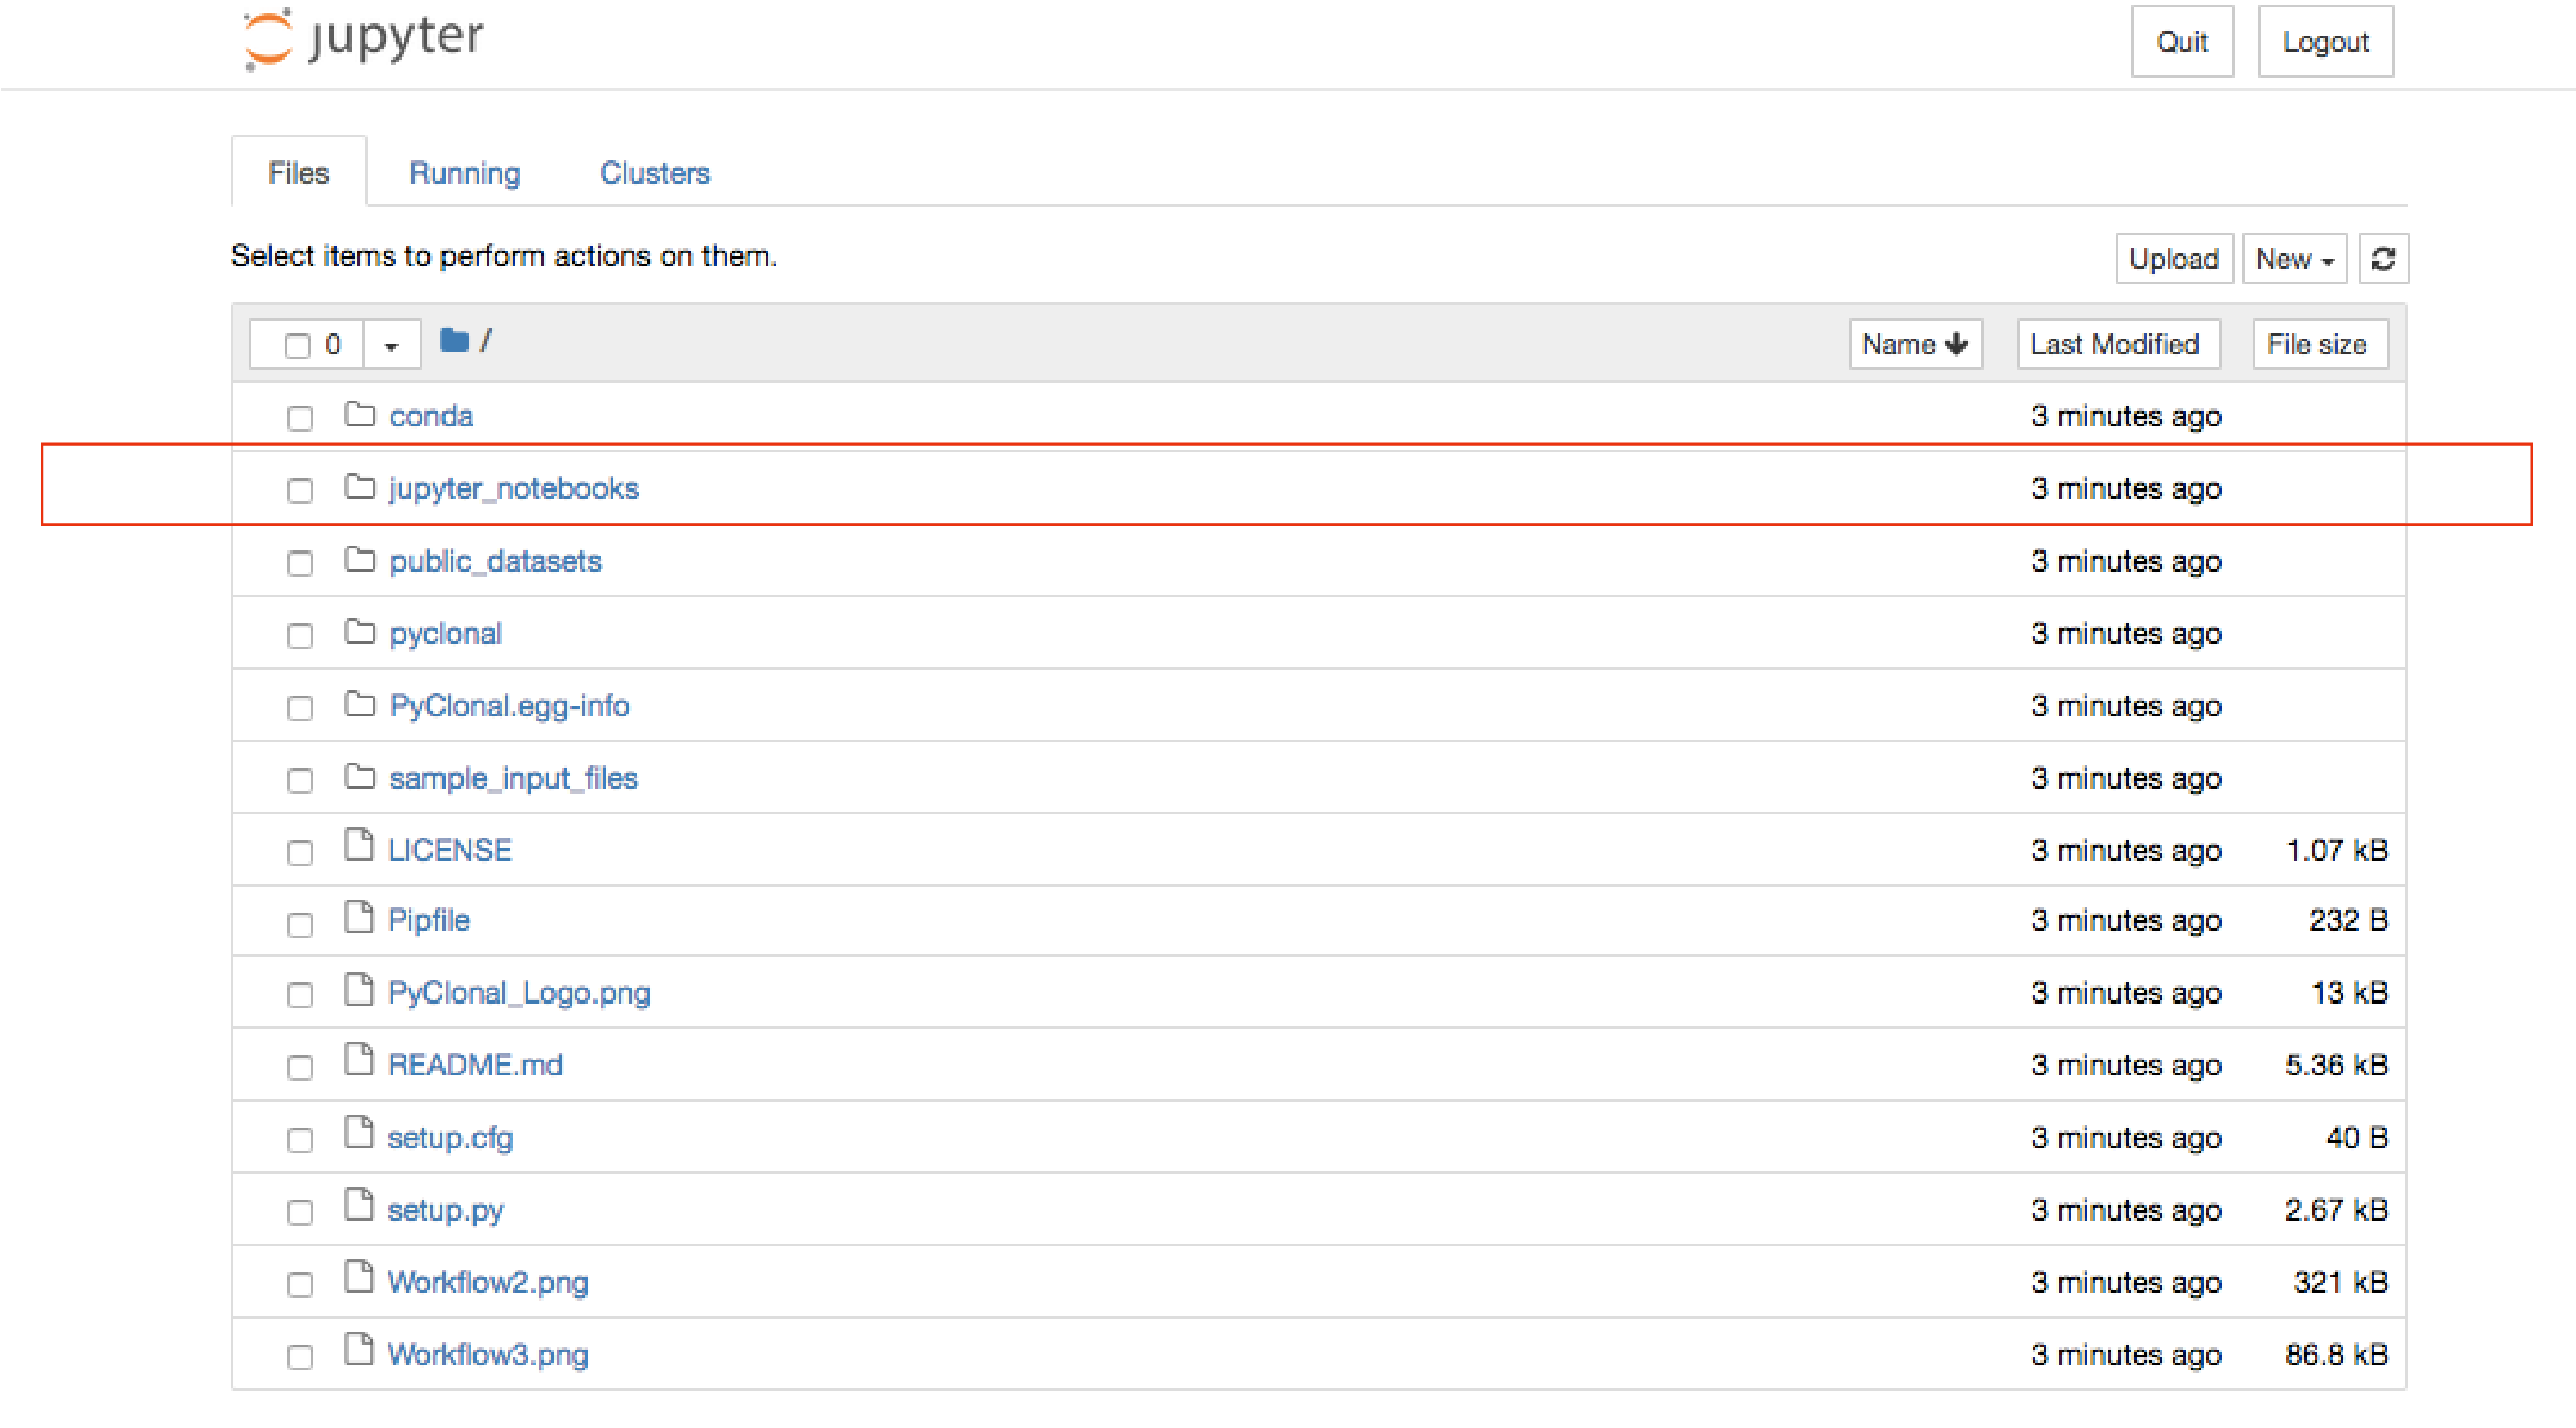Expand the selection type dropdown arrow
The height and width of the screenshot is (1428, 2576).
click(391, 346)
